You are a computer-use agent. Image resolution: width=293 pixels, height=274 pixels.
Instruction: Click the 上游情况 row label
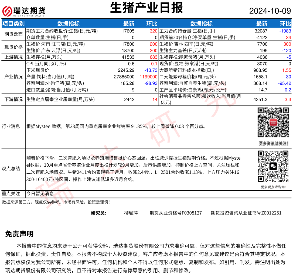coord(13,57)
